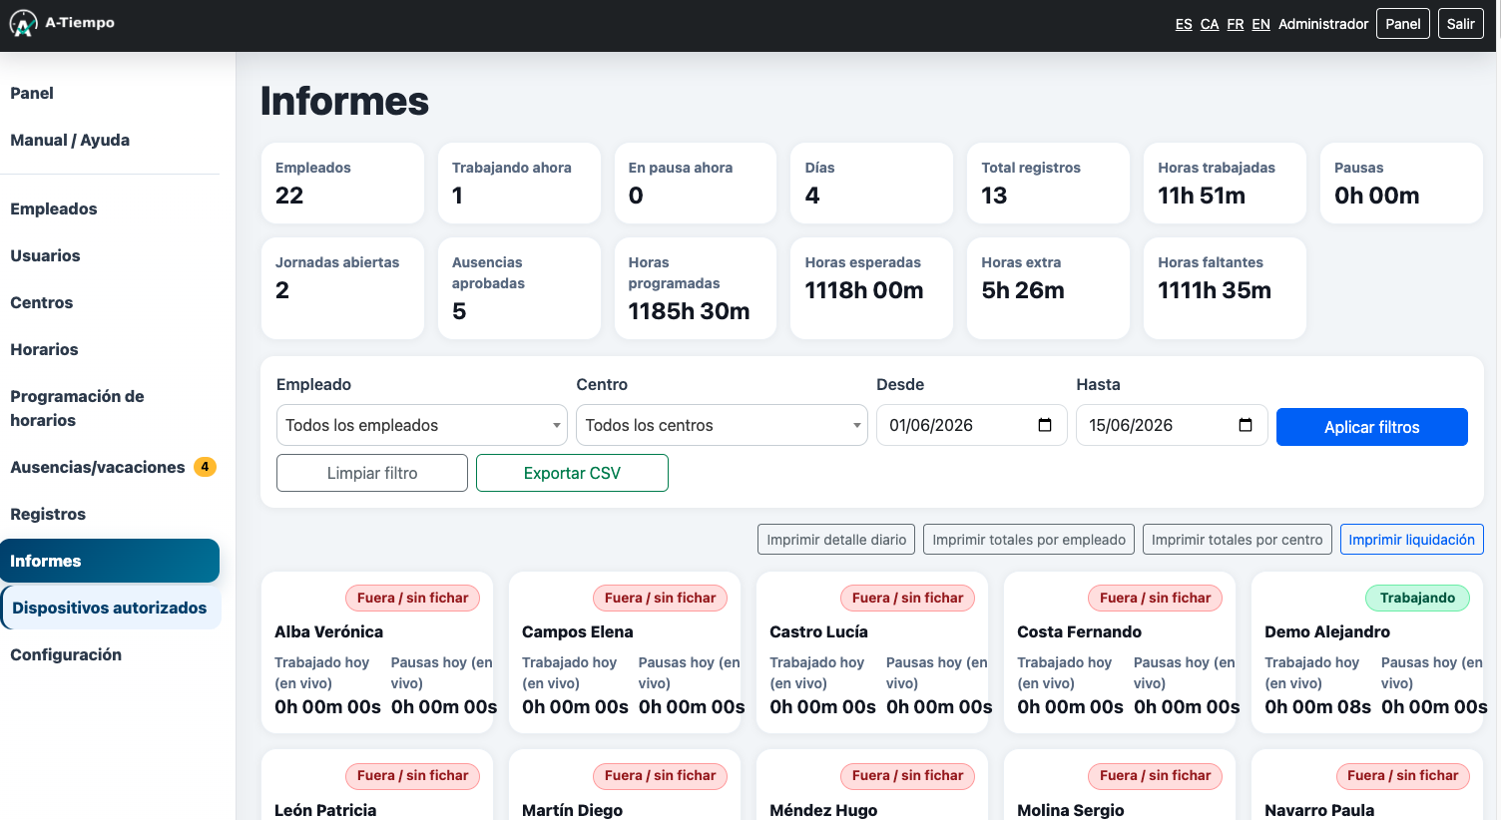Viewport: 1501px width, 820px height.
Task: Click the Ausencias/vacaciones badge showing 4
Action: point(205,467)
